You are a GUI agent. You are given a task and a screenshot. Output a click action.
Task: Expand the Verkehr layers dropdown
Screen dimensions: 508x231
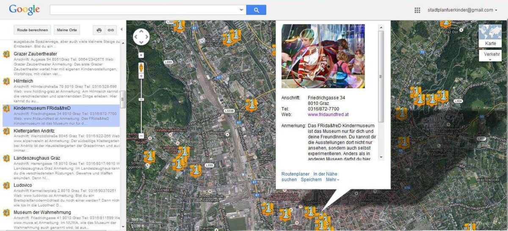490,56
